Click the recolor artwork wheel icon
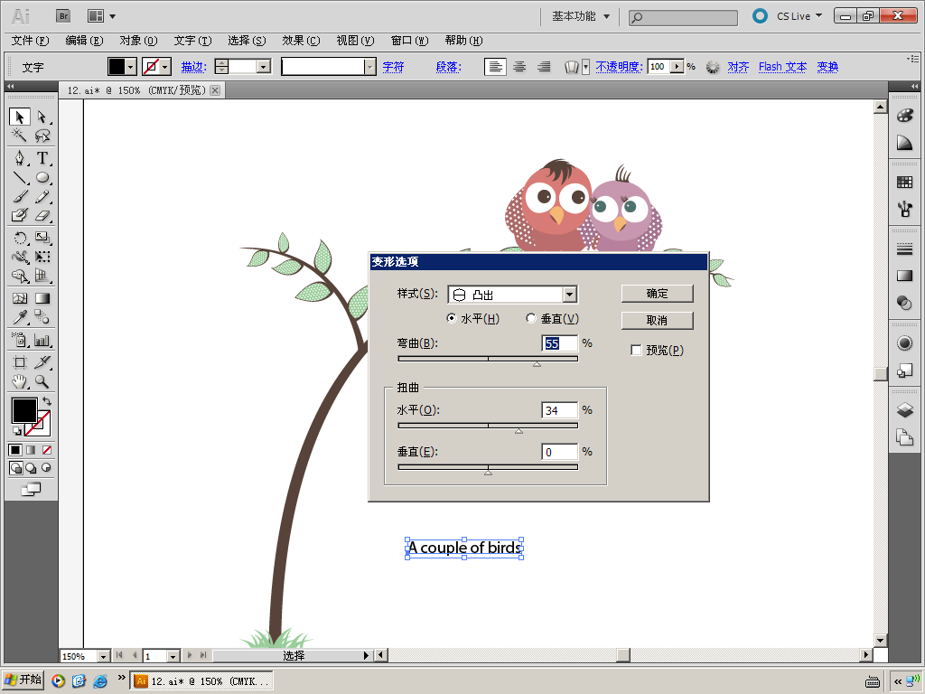Image resolution: width=925 pixels, height=694 pixels. pyautogui.click(x=713, y=67)
